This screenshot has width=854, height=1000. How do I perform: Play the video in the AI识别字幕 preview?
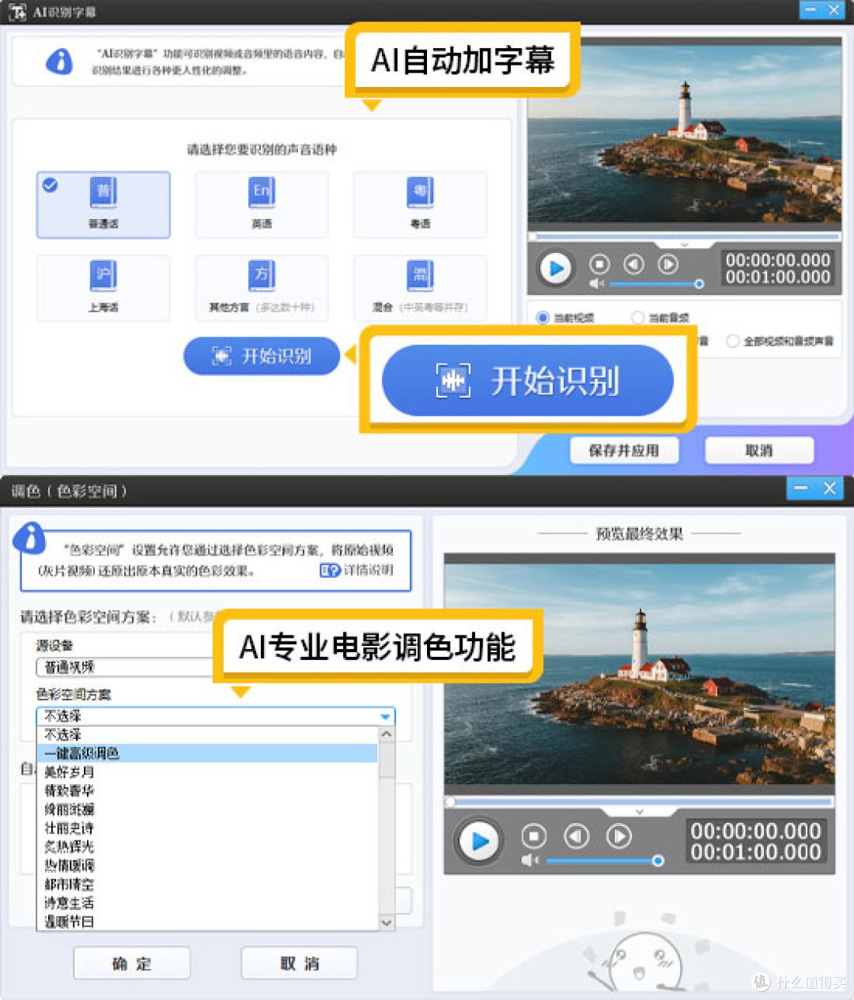(x=556, y=269)
